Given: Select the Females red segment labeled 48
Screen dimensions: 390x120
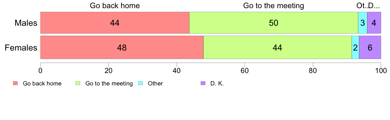Looking at the screenshot, I should click(122, 47).
